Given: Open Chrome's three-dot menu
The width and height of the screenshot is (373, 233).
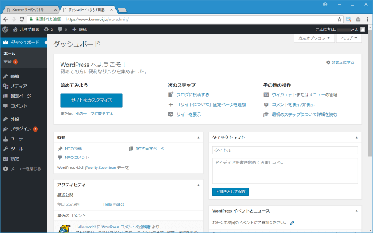Looking at the screenshot, I should [x=366, y=19].
